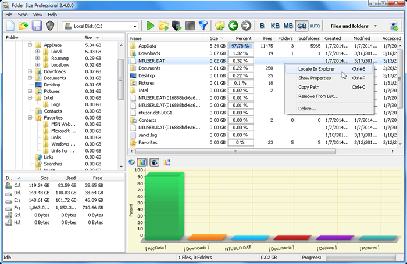Switch to the pie chart view icon

tap(132, 162)
